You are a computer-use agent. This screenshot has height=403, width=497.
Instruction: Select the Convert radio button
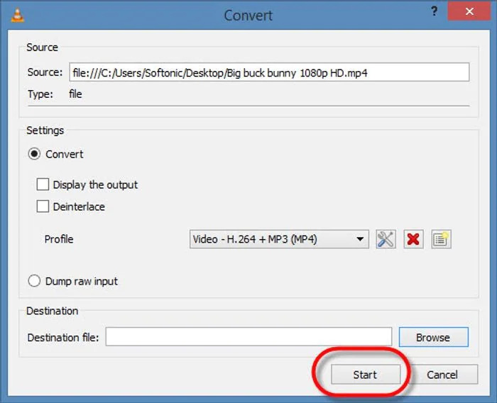point(34,154)
